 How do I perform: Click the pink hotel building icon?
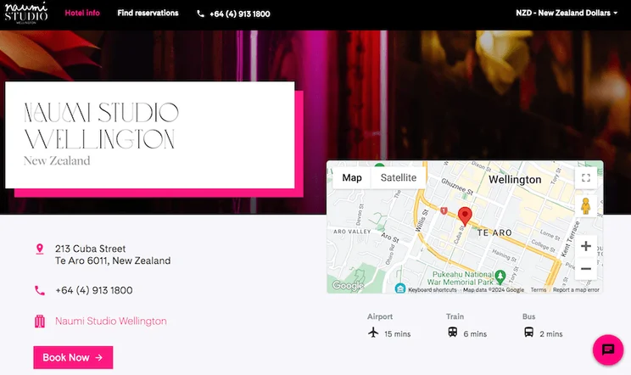click(x=39, y=321)
